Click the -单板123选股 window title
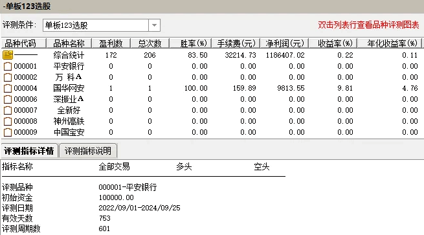 coord(27,6)
